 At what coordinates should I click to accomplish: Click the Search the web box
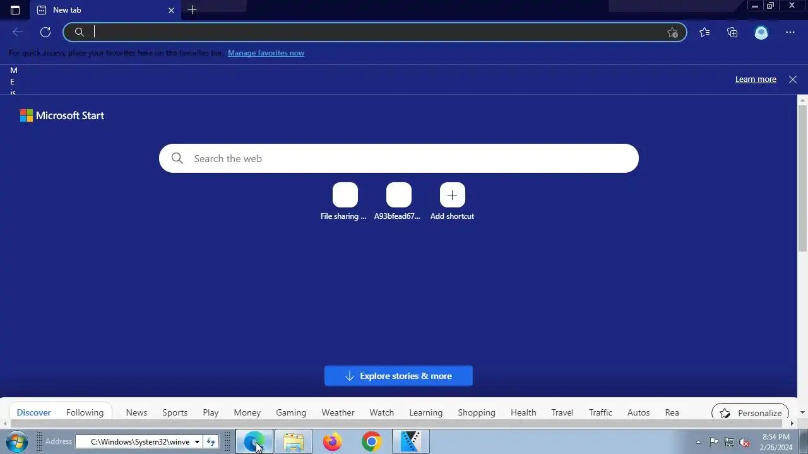pyautogui.click(x=399, y=158)
